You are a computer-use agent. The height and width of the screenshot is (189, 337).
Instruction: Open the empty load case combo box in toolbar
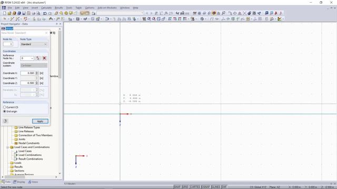[120, 13]
